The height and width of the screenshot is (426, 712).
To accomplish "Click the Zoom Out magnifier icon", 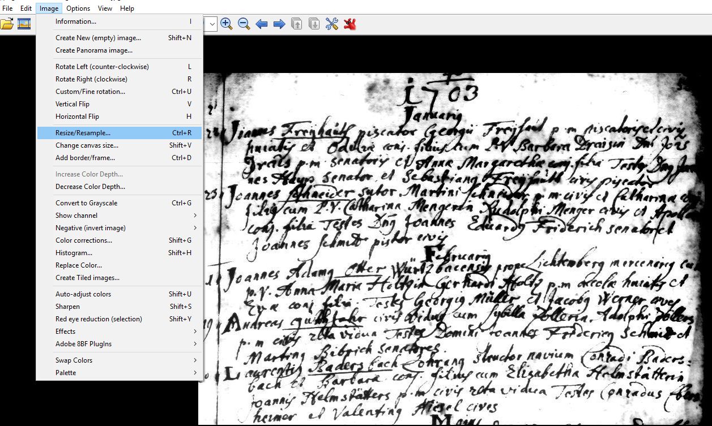I will point(244,24).
